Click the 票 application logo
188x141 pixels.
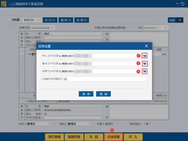pos(4,4)
